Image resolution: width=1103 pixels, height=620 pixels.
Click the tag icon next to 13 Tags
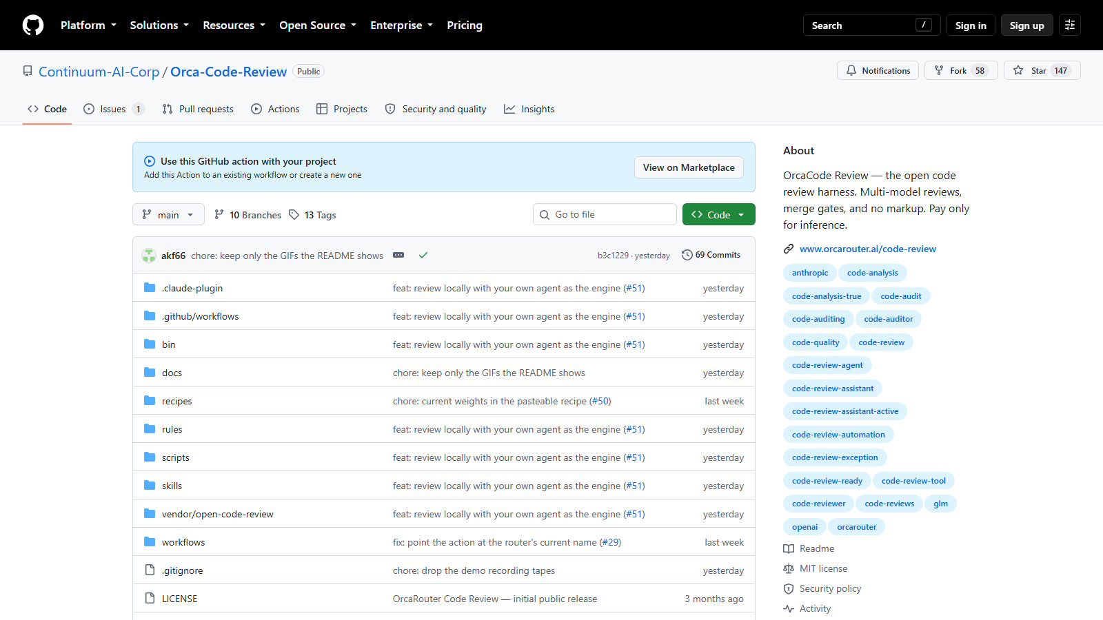(294, 215)
